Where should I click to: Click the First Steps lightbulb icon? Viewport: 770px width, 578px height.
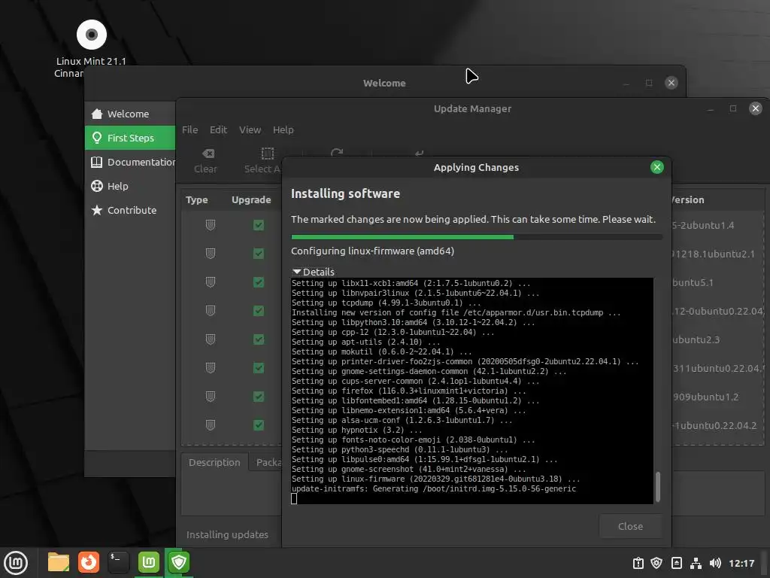tap(97, 138)
